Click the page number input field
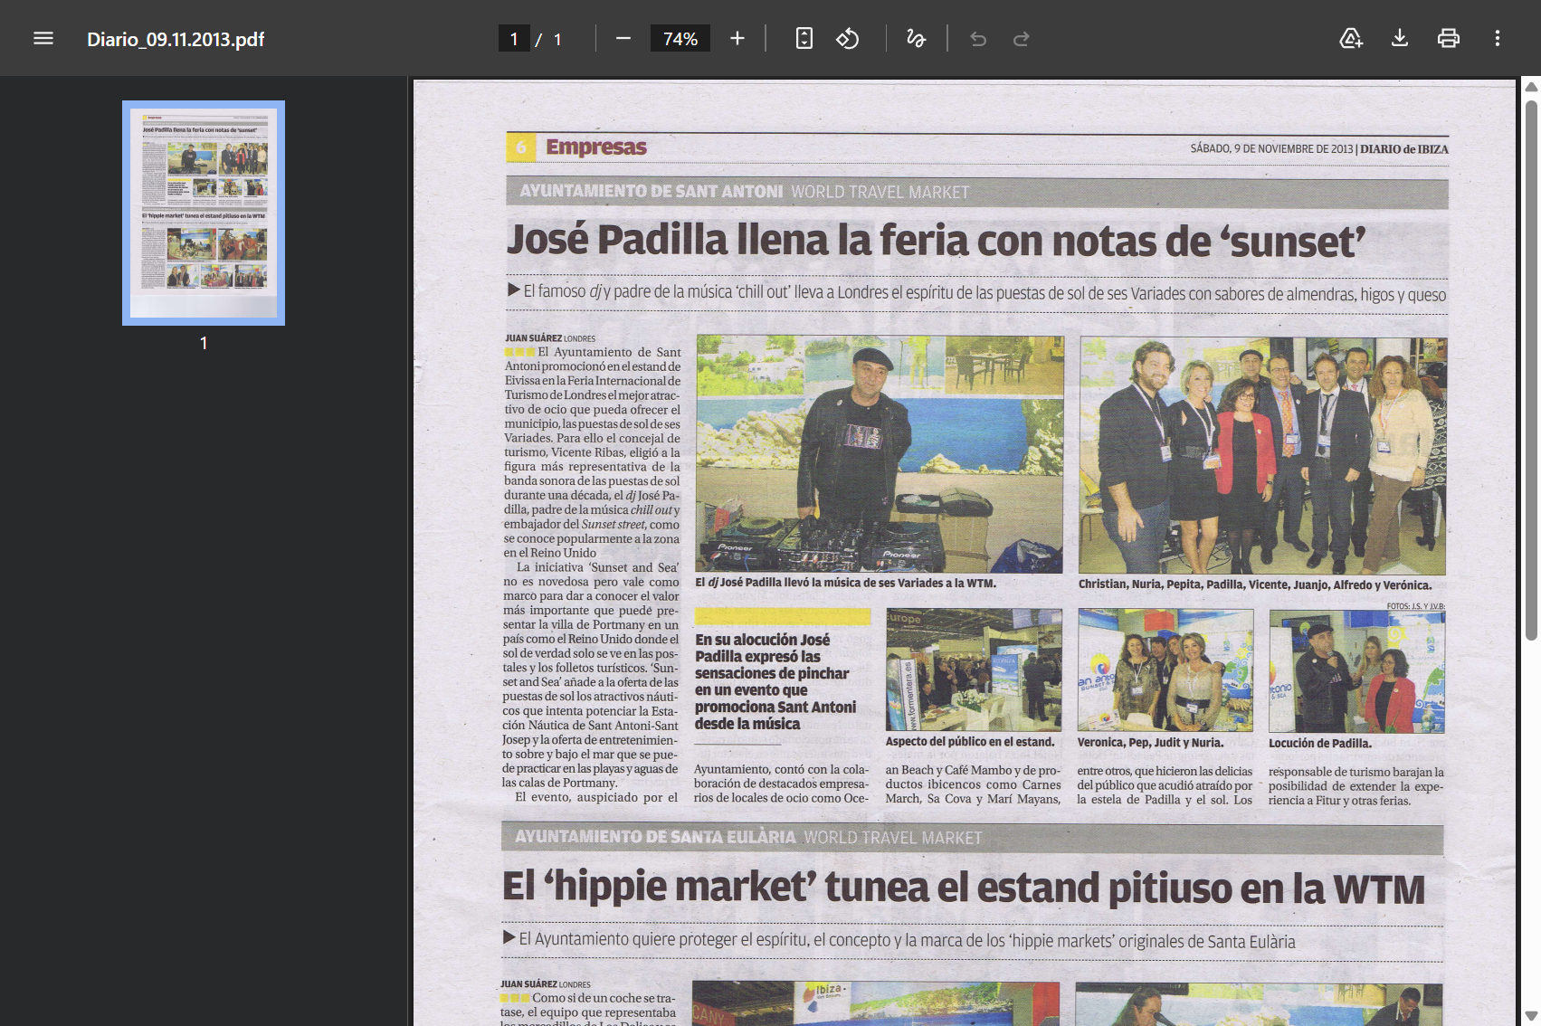This screenshot has width=1541, height=1026. (514, 39)
